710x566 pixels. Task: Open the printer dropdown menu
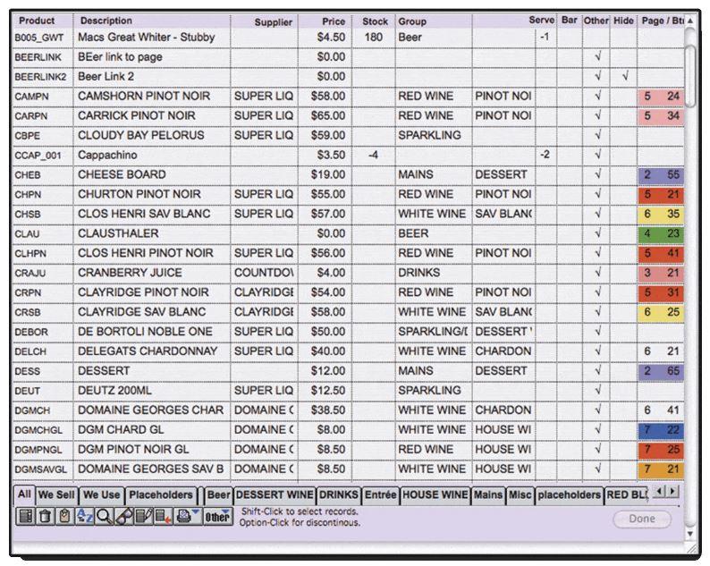[187, 516]
